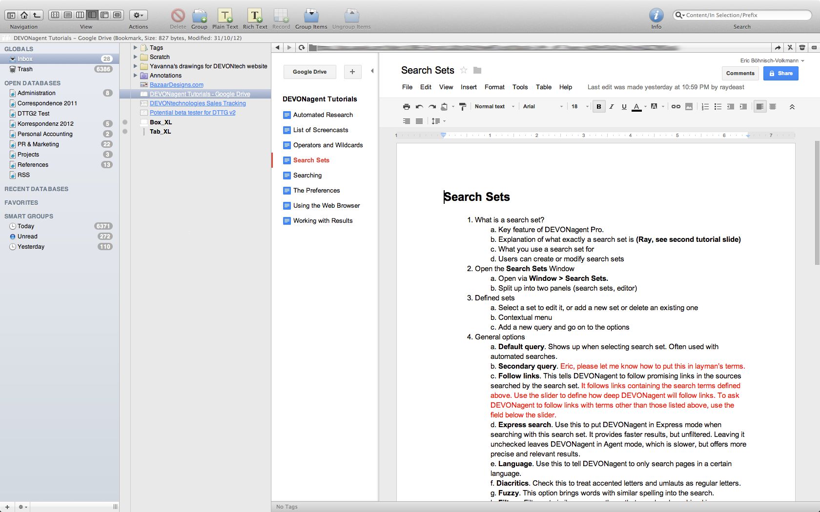This screenshot has width=820, height=512.
Task: Open DEVONtechnologies Sales Tracking bookmark
Action: [198, 103]
